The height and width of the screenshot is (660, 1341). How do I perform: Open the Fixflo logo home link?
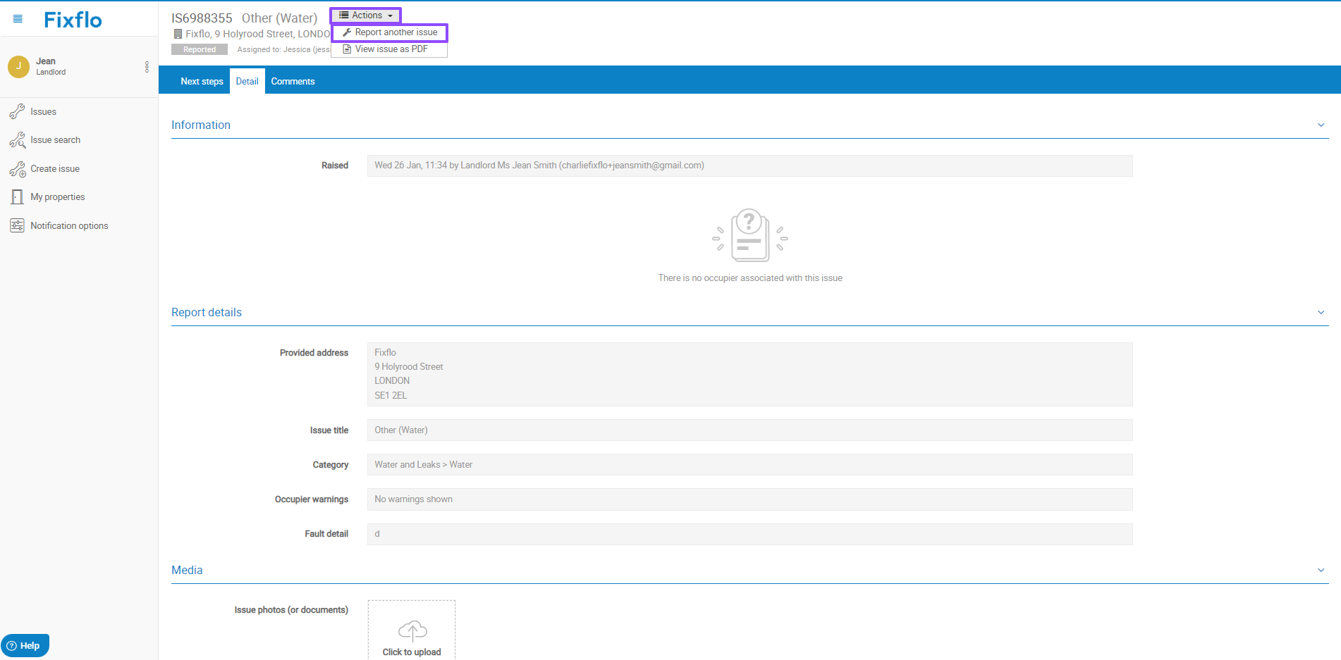pyautogui.click(x=73, y=20)
